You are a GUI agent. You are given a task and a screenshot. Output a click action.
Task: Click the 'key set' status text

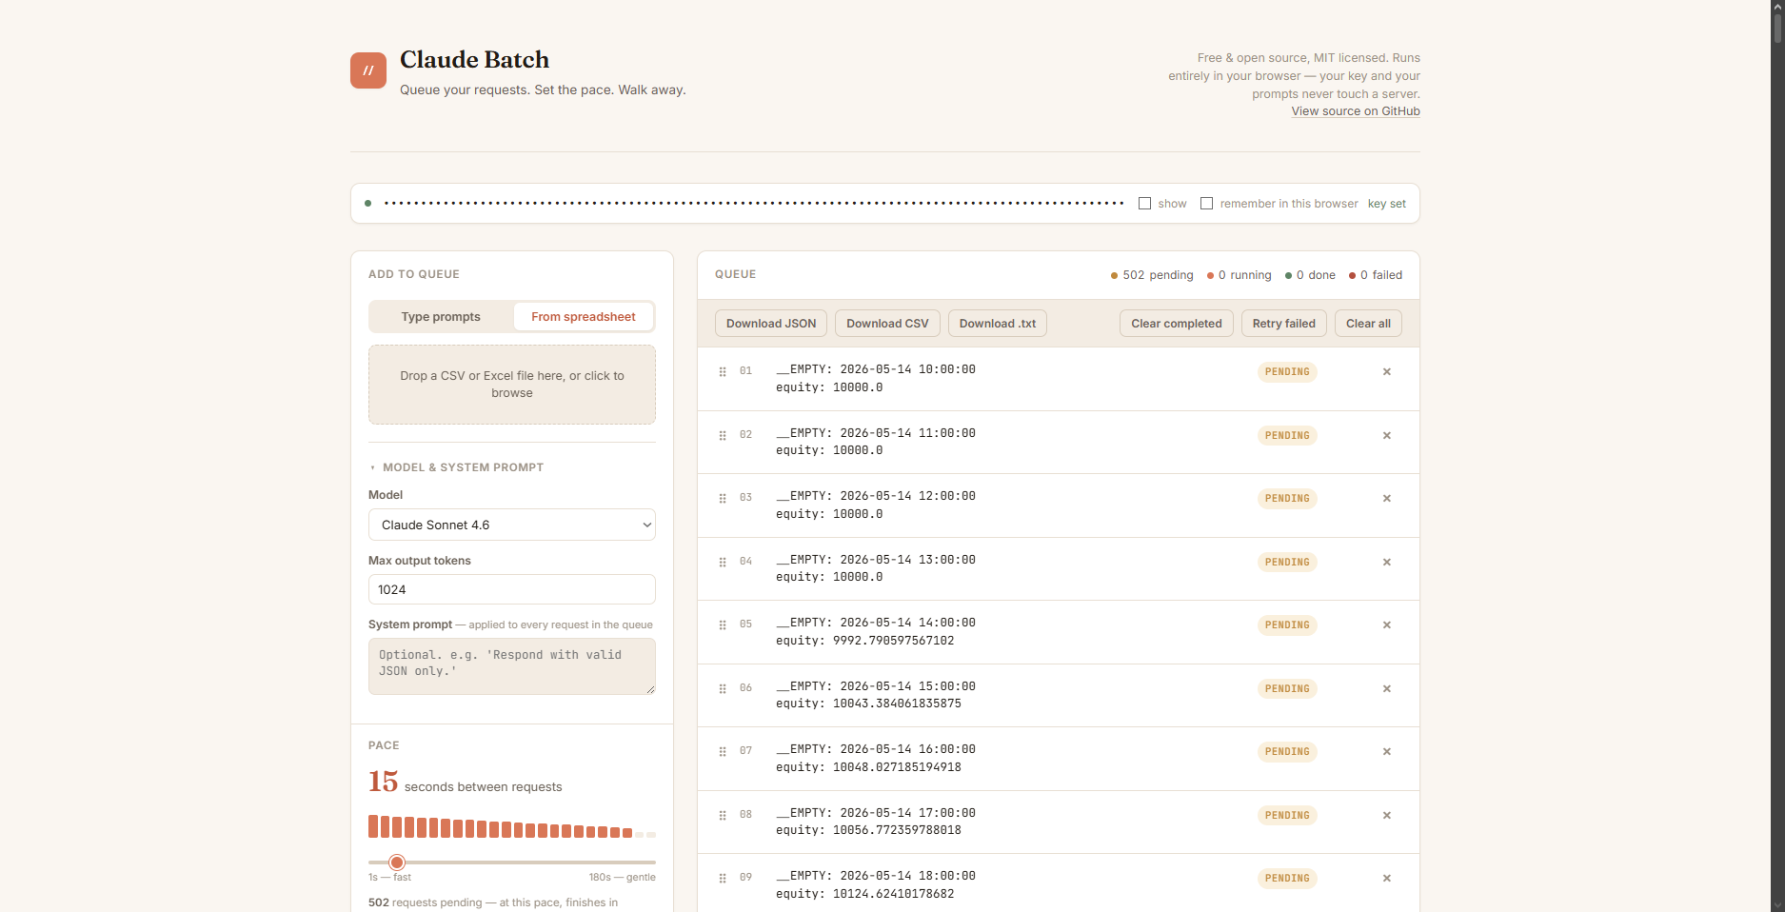click(1387, 204)
